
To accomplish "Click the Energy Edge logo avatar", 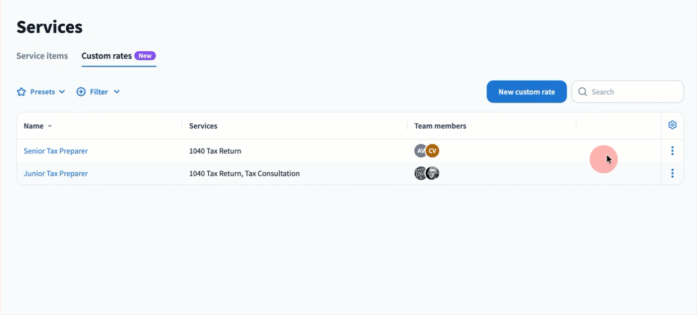I will [x=419, y=173].
